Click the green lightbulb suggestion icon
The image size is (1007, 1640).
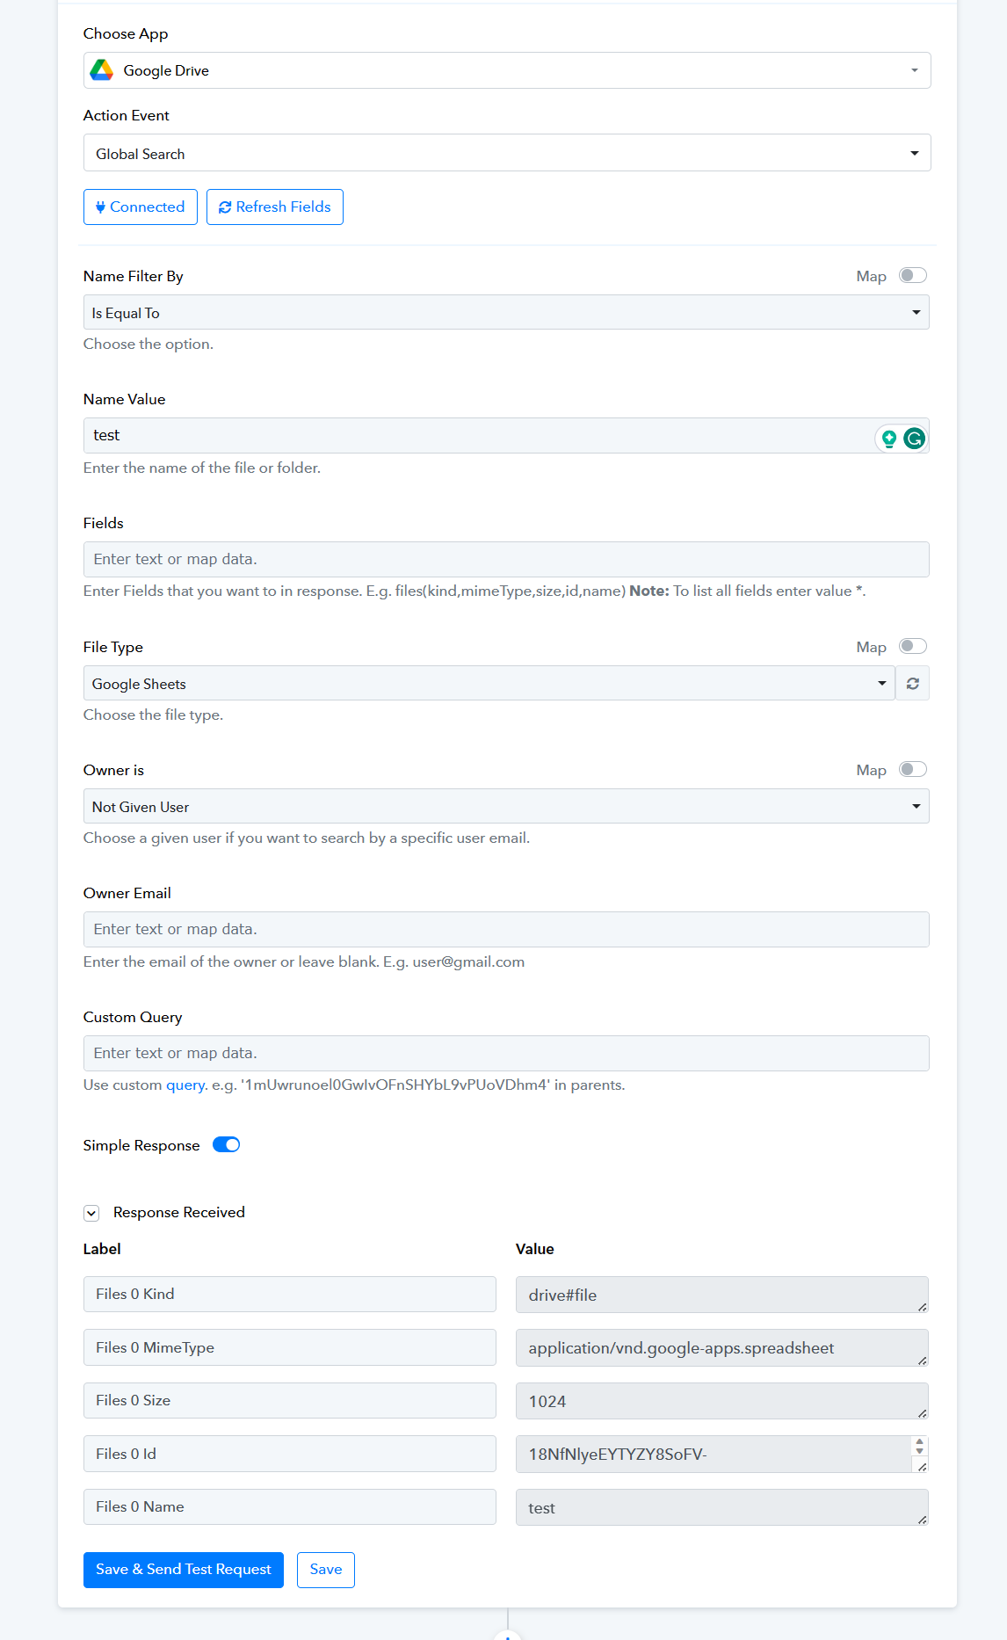[889, 438]
